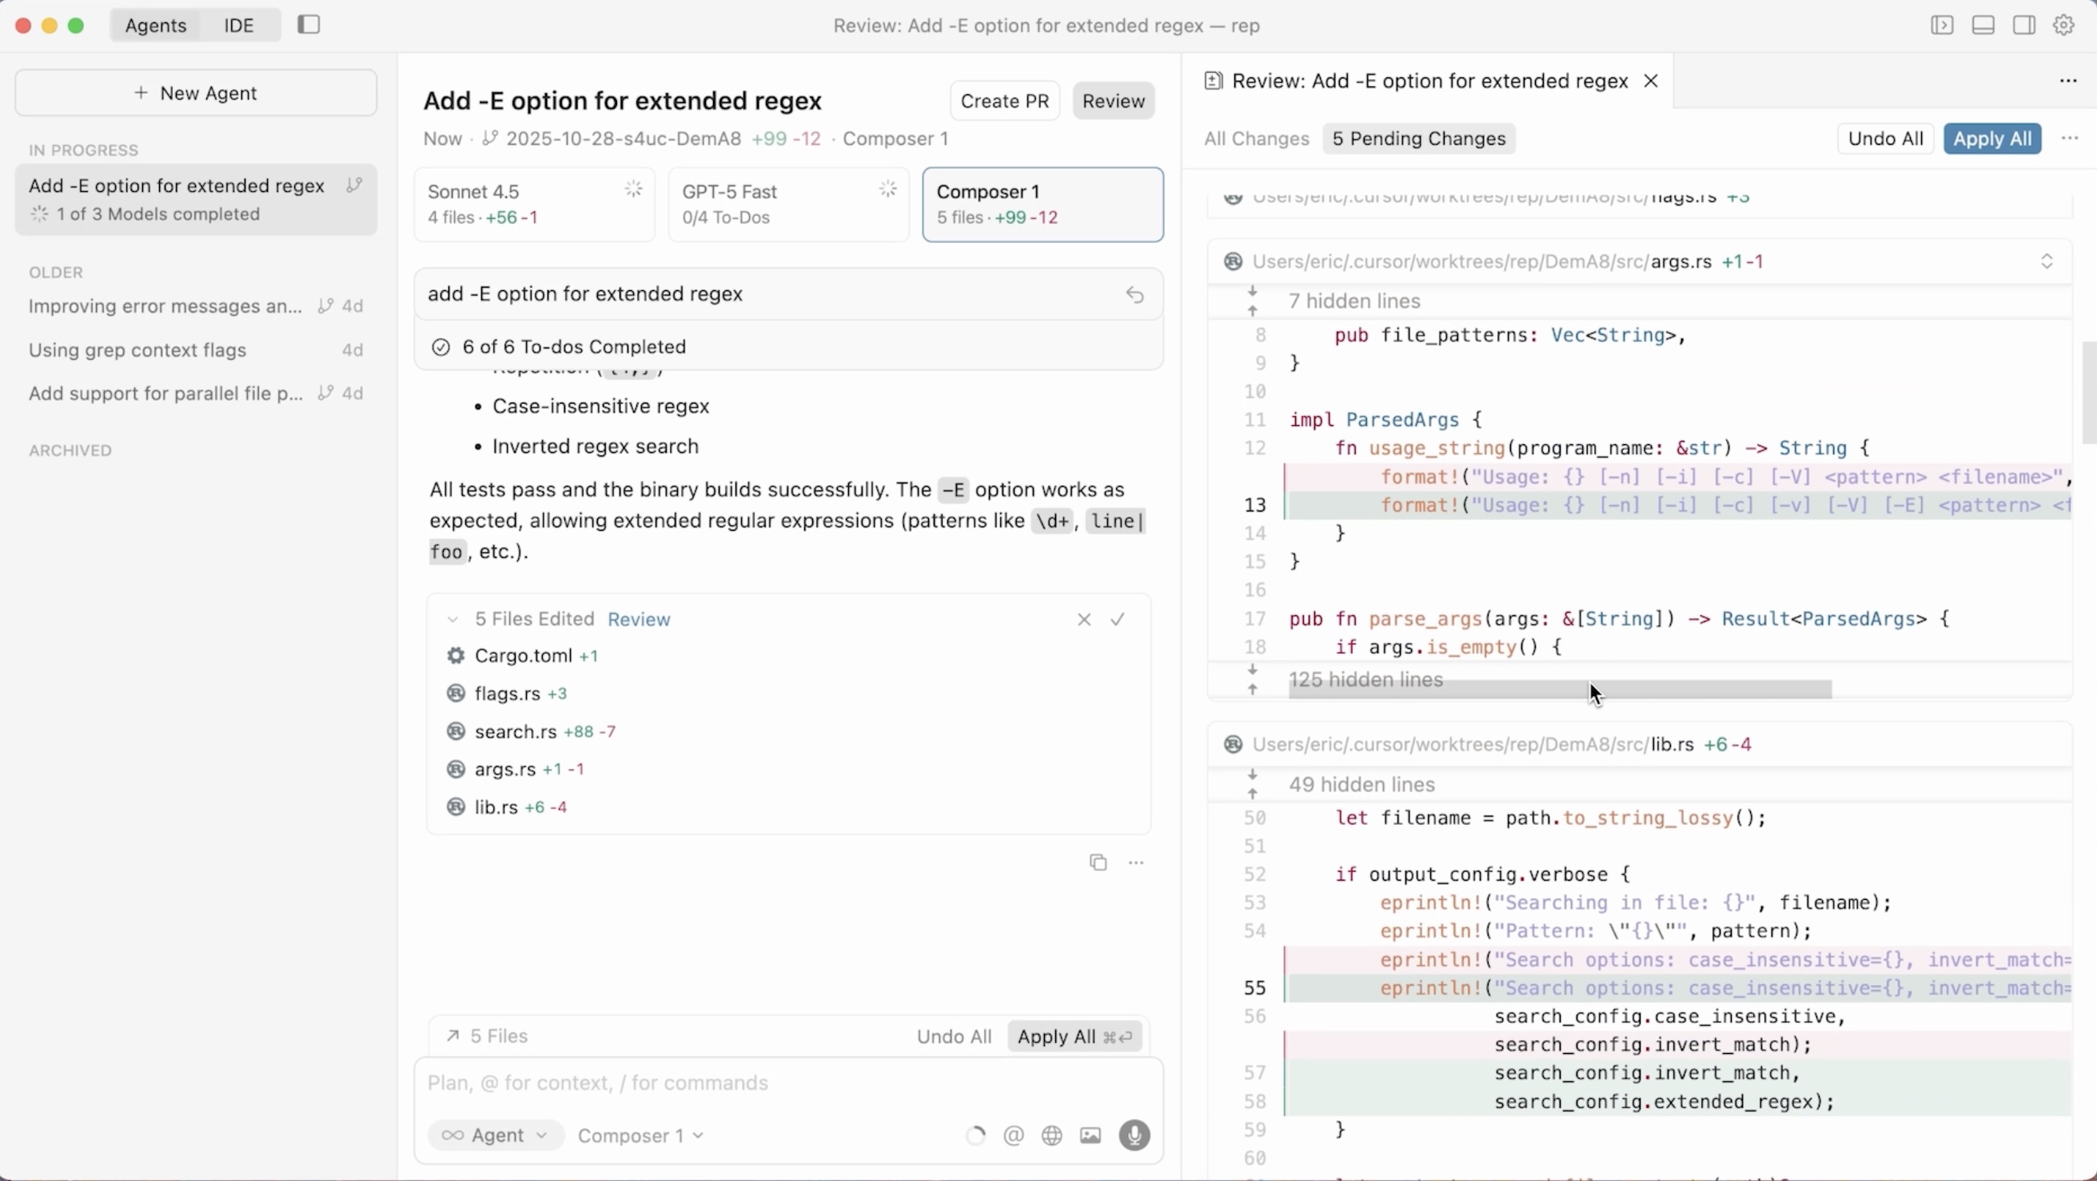2097x1181 pixels.
Task: Accept all edited files with the checkmark
Action: 1118,620
